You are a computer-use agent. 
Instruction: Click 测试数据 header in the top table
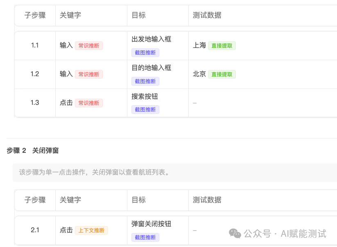(207, 16)
